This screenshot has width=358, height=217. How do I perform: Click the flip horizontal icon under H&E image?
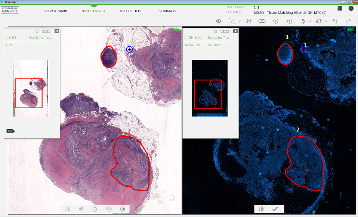(67, 209)
